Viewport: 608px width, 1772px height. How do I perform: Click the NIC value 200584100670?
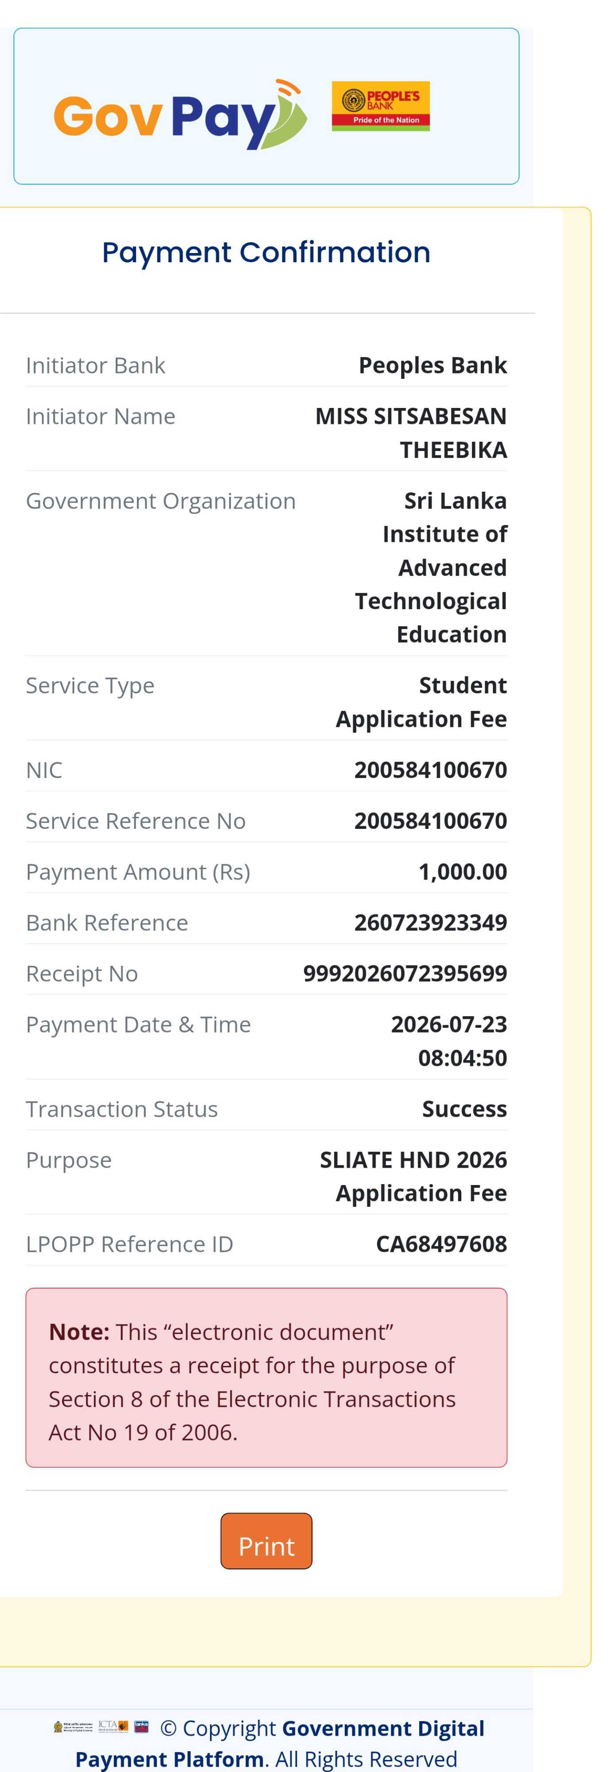[431, 770]
